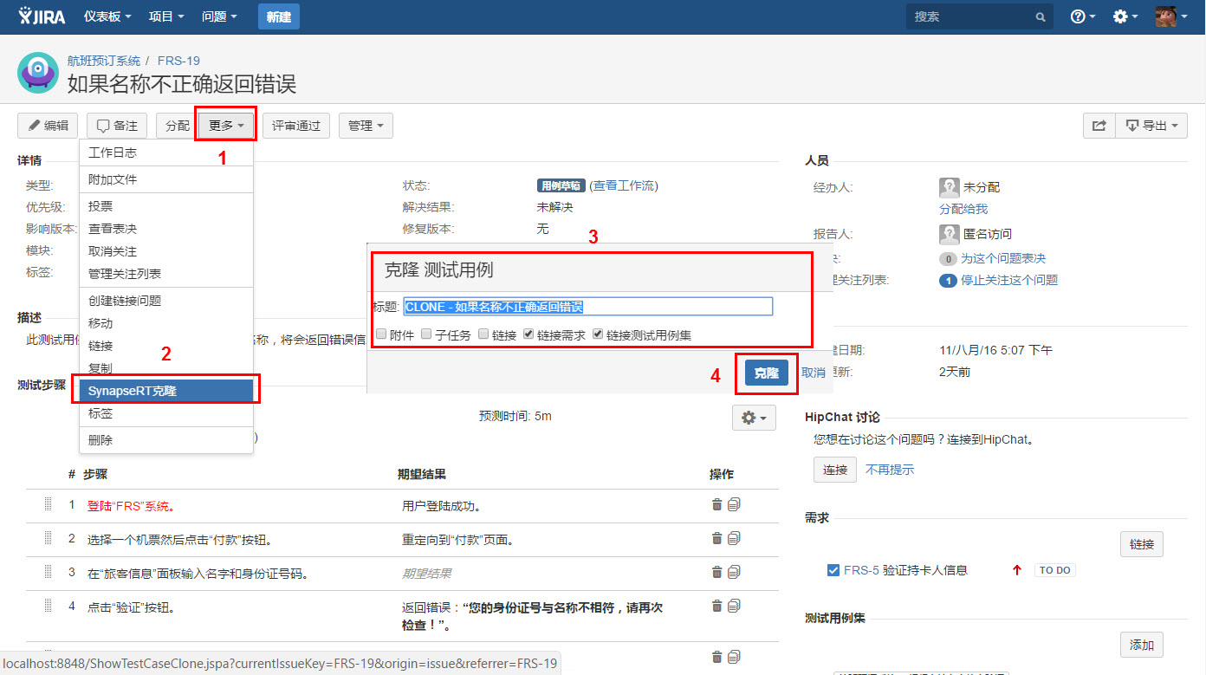Choose 删除 from the menu
Screen dimensions: 1206x675
[166, 440]
